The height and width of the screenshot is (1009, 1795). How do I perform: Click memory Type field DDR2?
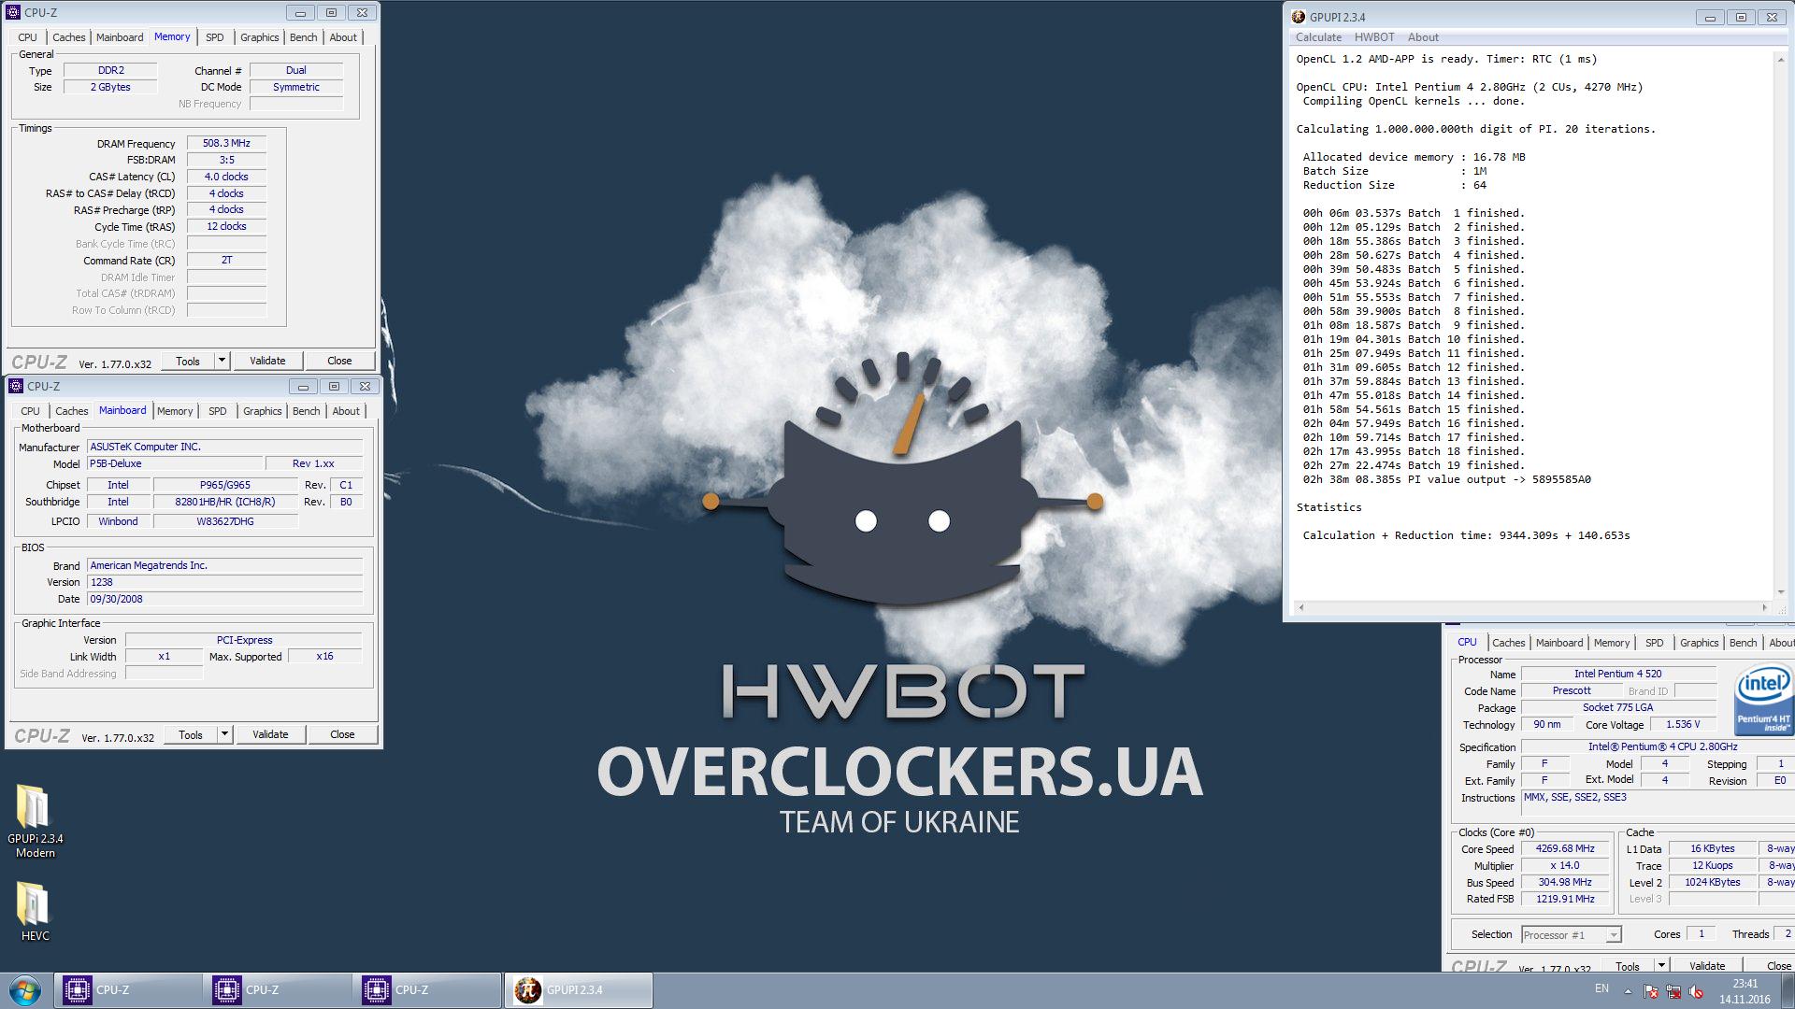point(110,70)
